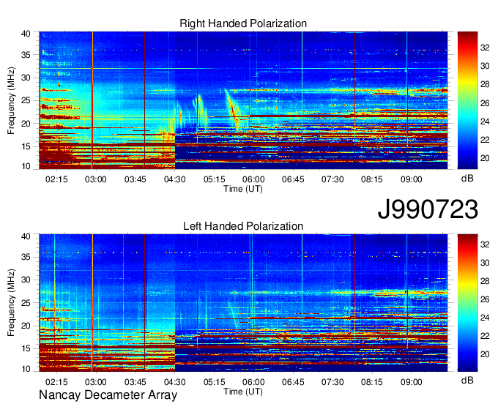Click the 20 dB tick on Right Handed colorbar
Viewport: 498px width, 404px height.
coord(485,158)
